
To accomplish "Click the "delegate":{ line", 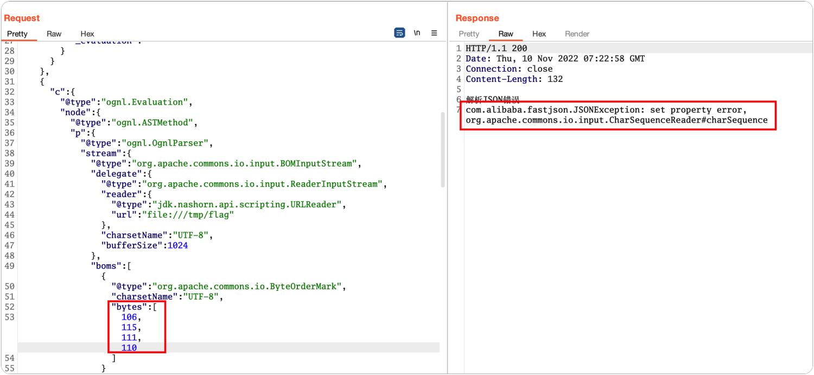I will tap(121, 174).
